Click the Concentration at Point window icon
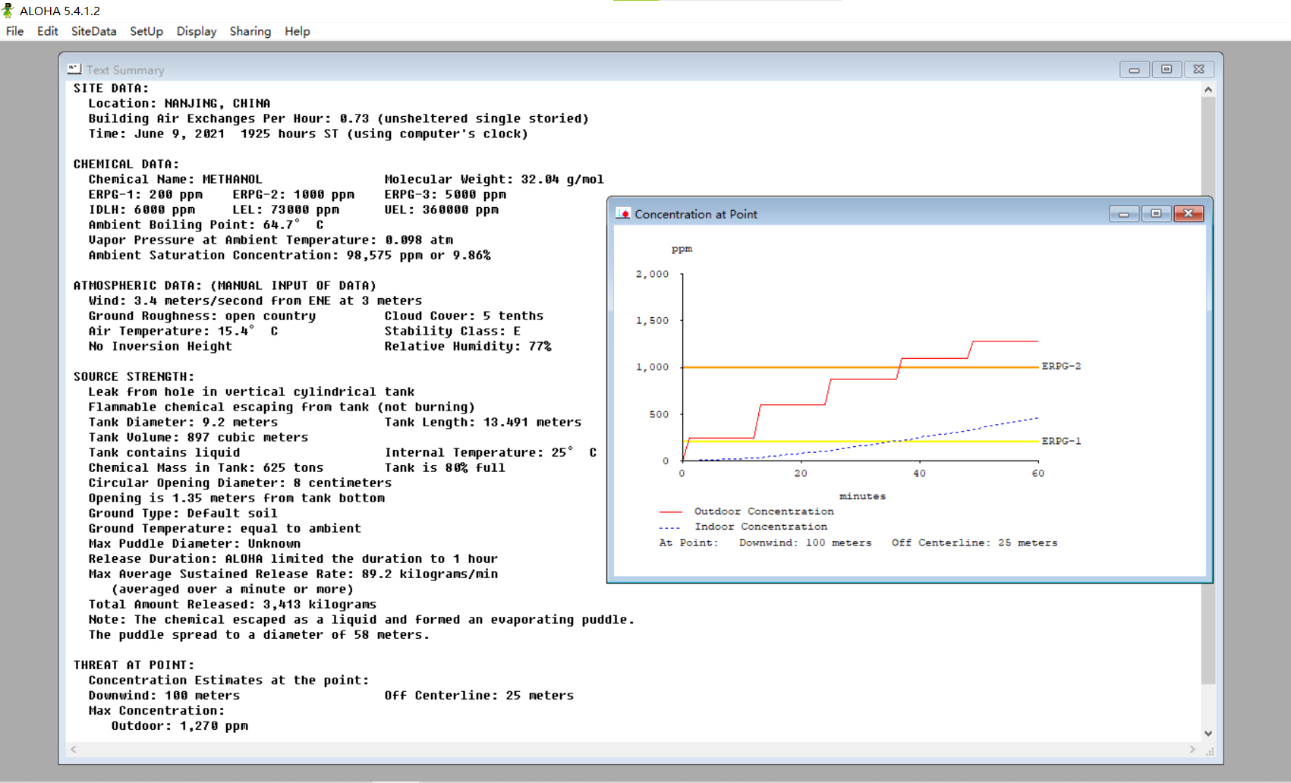This screenshot has height=783, width=1291. pos(623,214)
